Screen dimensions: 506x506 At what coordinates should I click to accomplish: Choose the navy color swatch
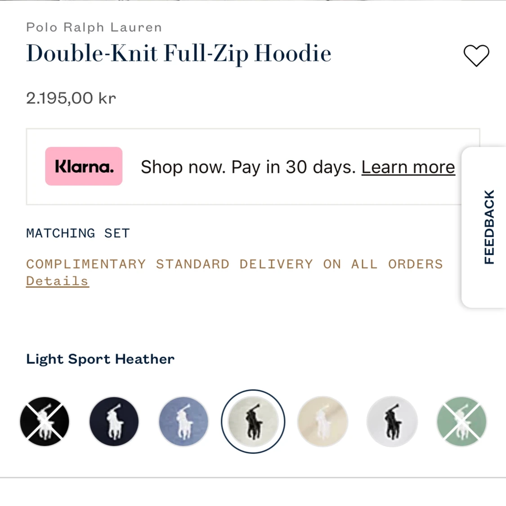(114, 421)
